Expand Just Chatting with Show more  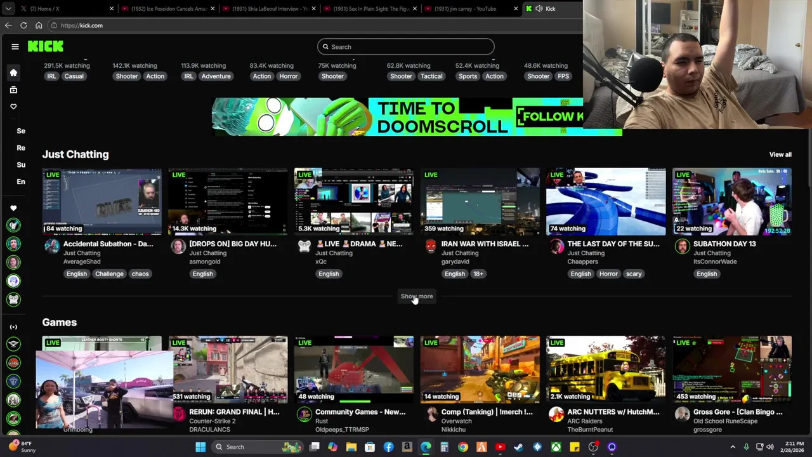(x=417, y=296)
